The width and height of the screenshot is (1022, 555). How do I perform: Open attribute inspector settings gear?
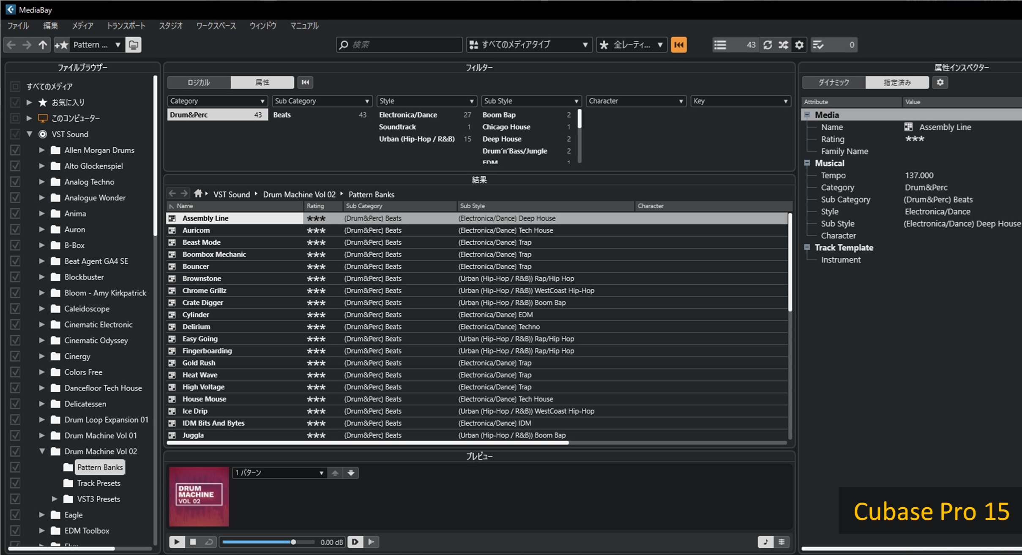[940, 82]
